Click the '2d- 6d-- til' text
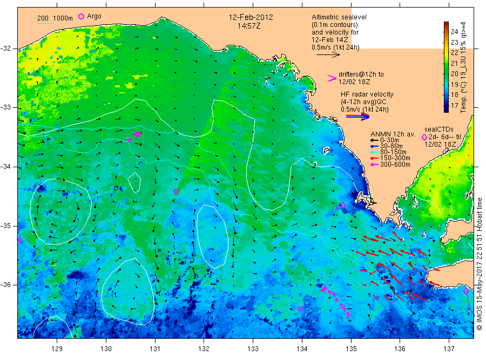 pos(445,137)
